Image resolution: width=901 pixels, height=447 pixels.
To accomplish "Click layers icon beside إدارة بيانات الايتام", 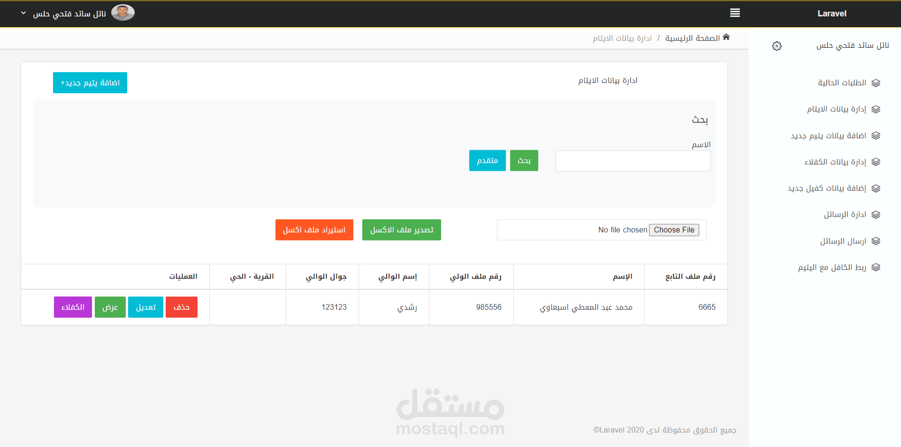I will pos(876,109).
